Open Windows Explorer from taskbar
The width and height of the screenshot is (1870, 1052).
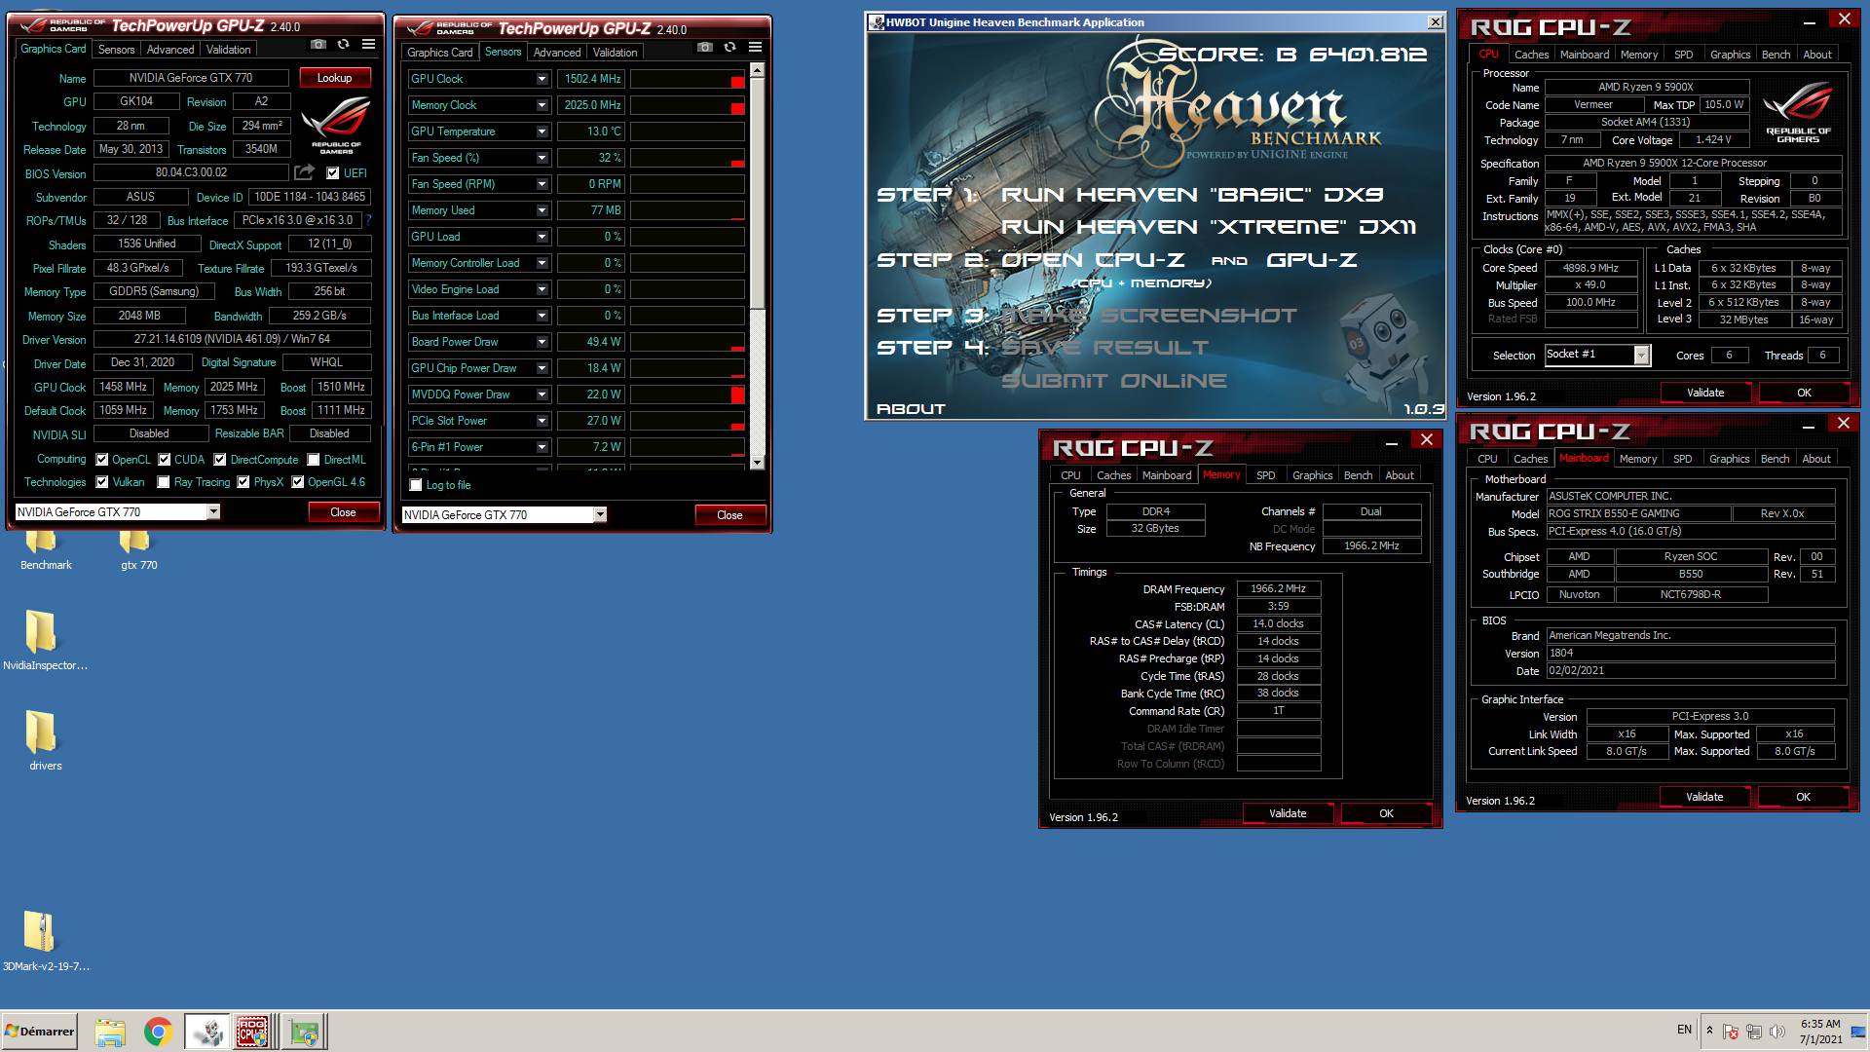[x=110, y=1032]
